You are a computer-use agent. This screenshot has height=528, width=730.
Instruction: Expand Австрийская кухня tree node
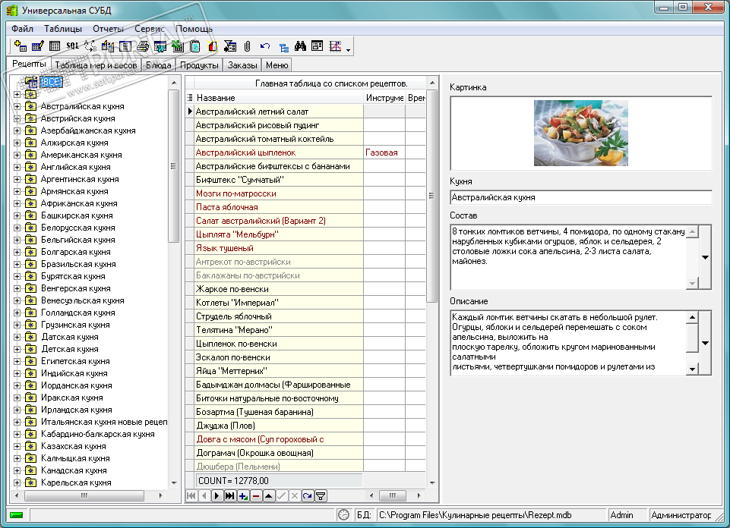point(17,118)
